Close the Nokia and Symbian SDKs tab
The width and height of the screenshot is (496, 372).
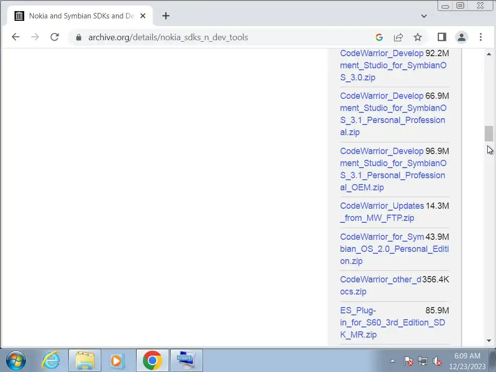coord(143,16)
